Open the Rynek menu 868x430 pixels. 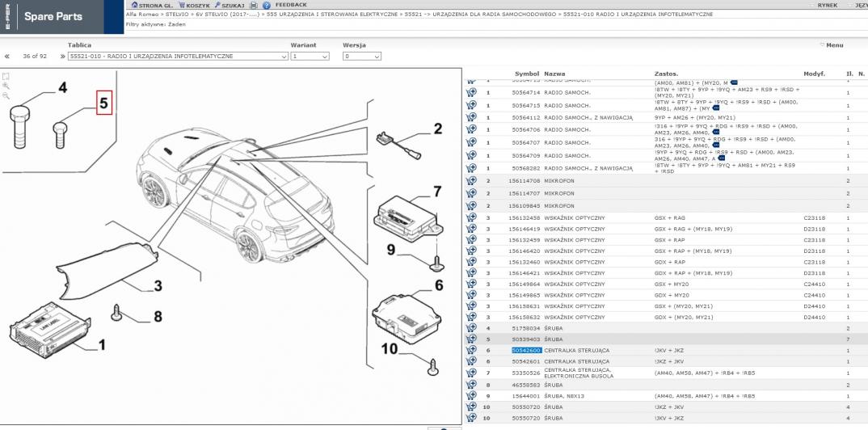[x=826, y=5]
